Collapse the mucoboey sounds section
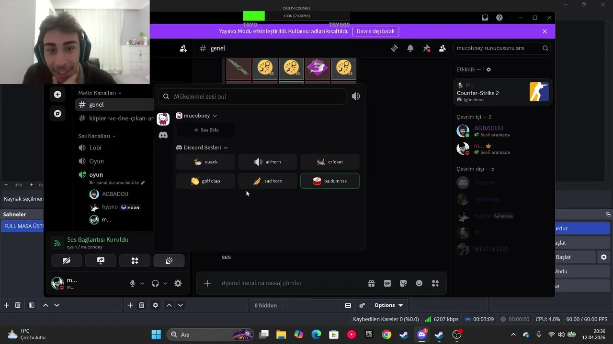Image resolution: width=613 pixels, height=344 pixels. click(196, 116)
